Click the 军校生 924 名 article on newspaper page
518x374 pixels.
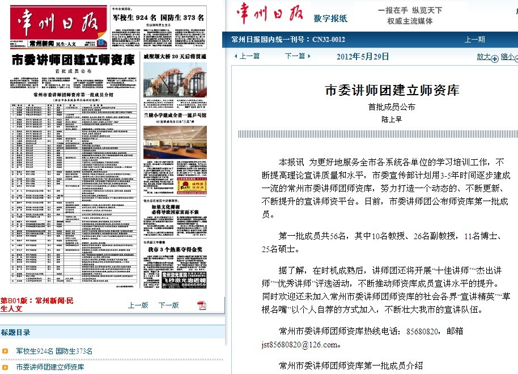[x=159, y=18]
